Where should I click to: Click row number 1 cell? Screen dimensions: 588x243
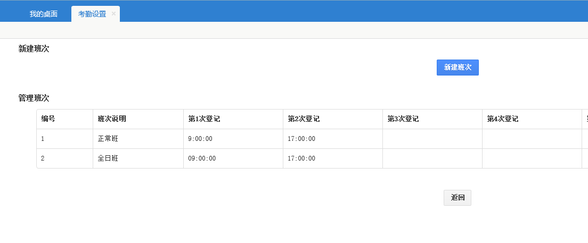43,139
